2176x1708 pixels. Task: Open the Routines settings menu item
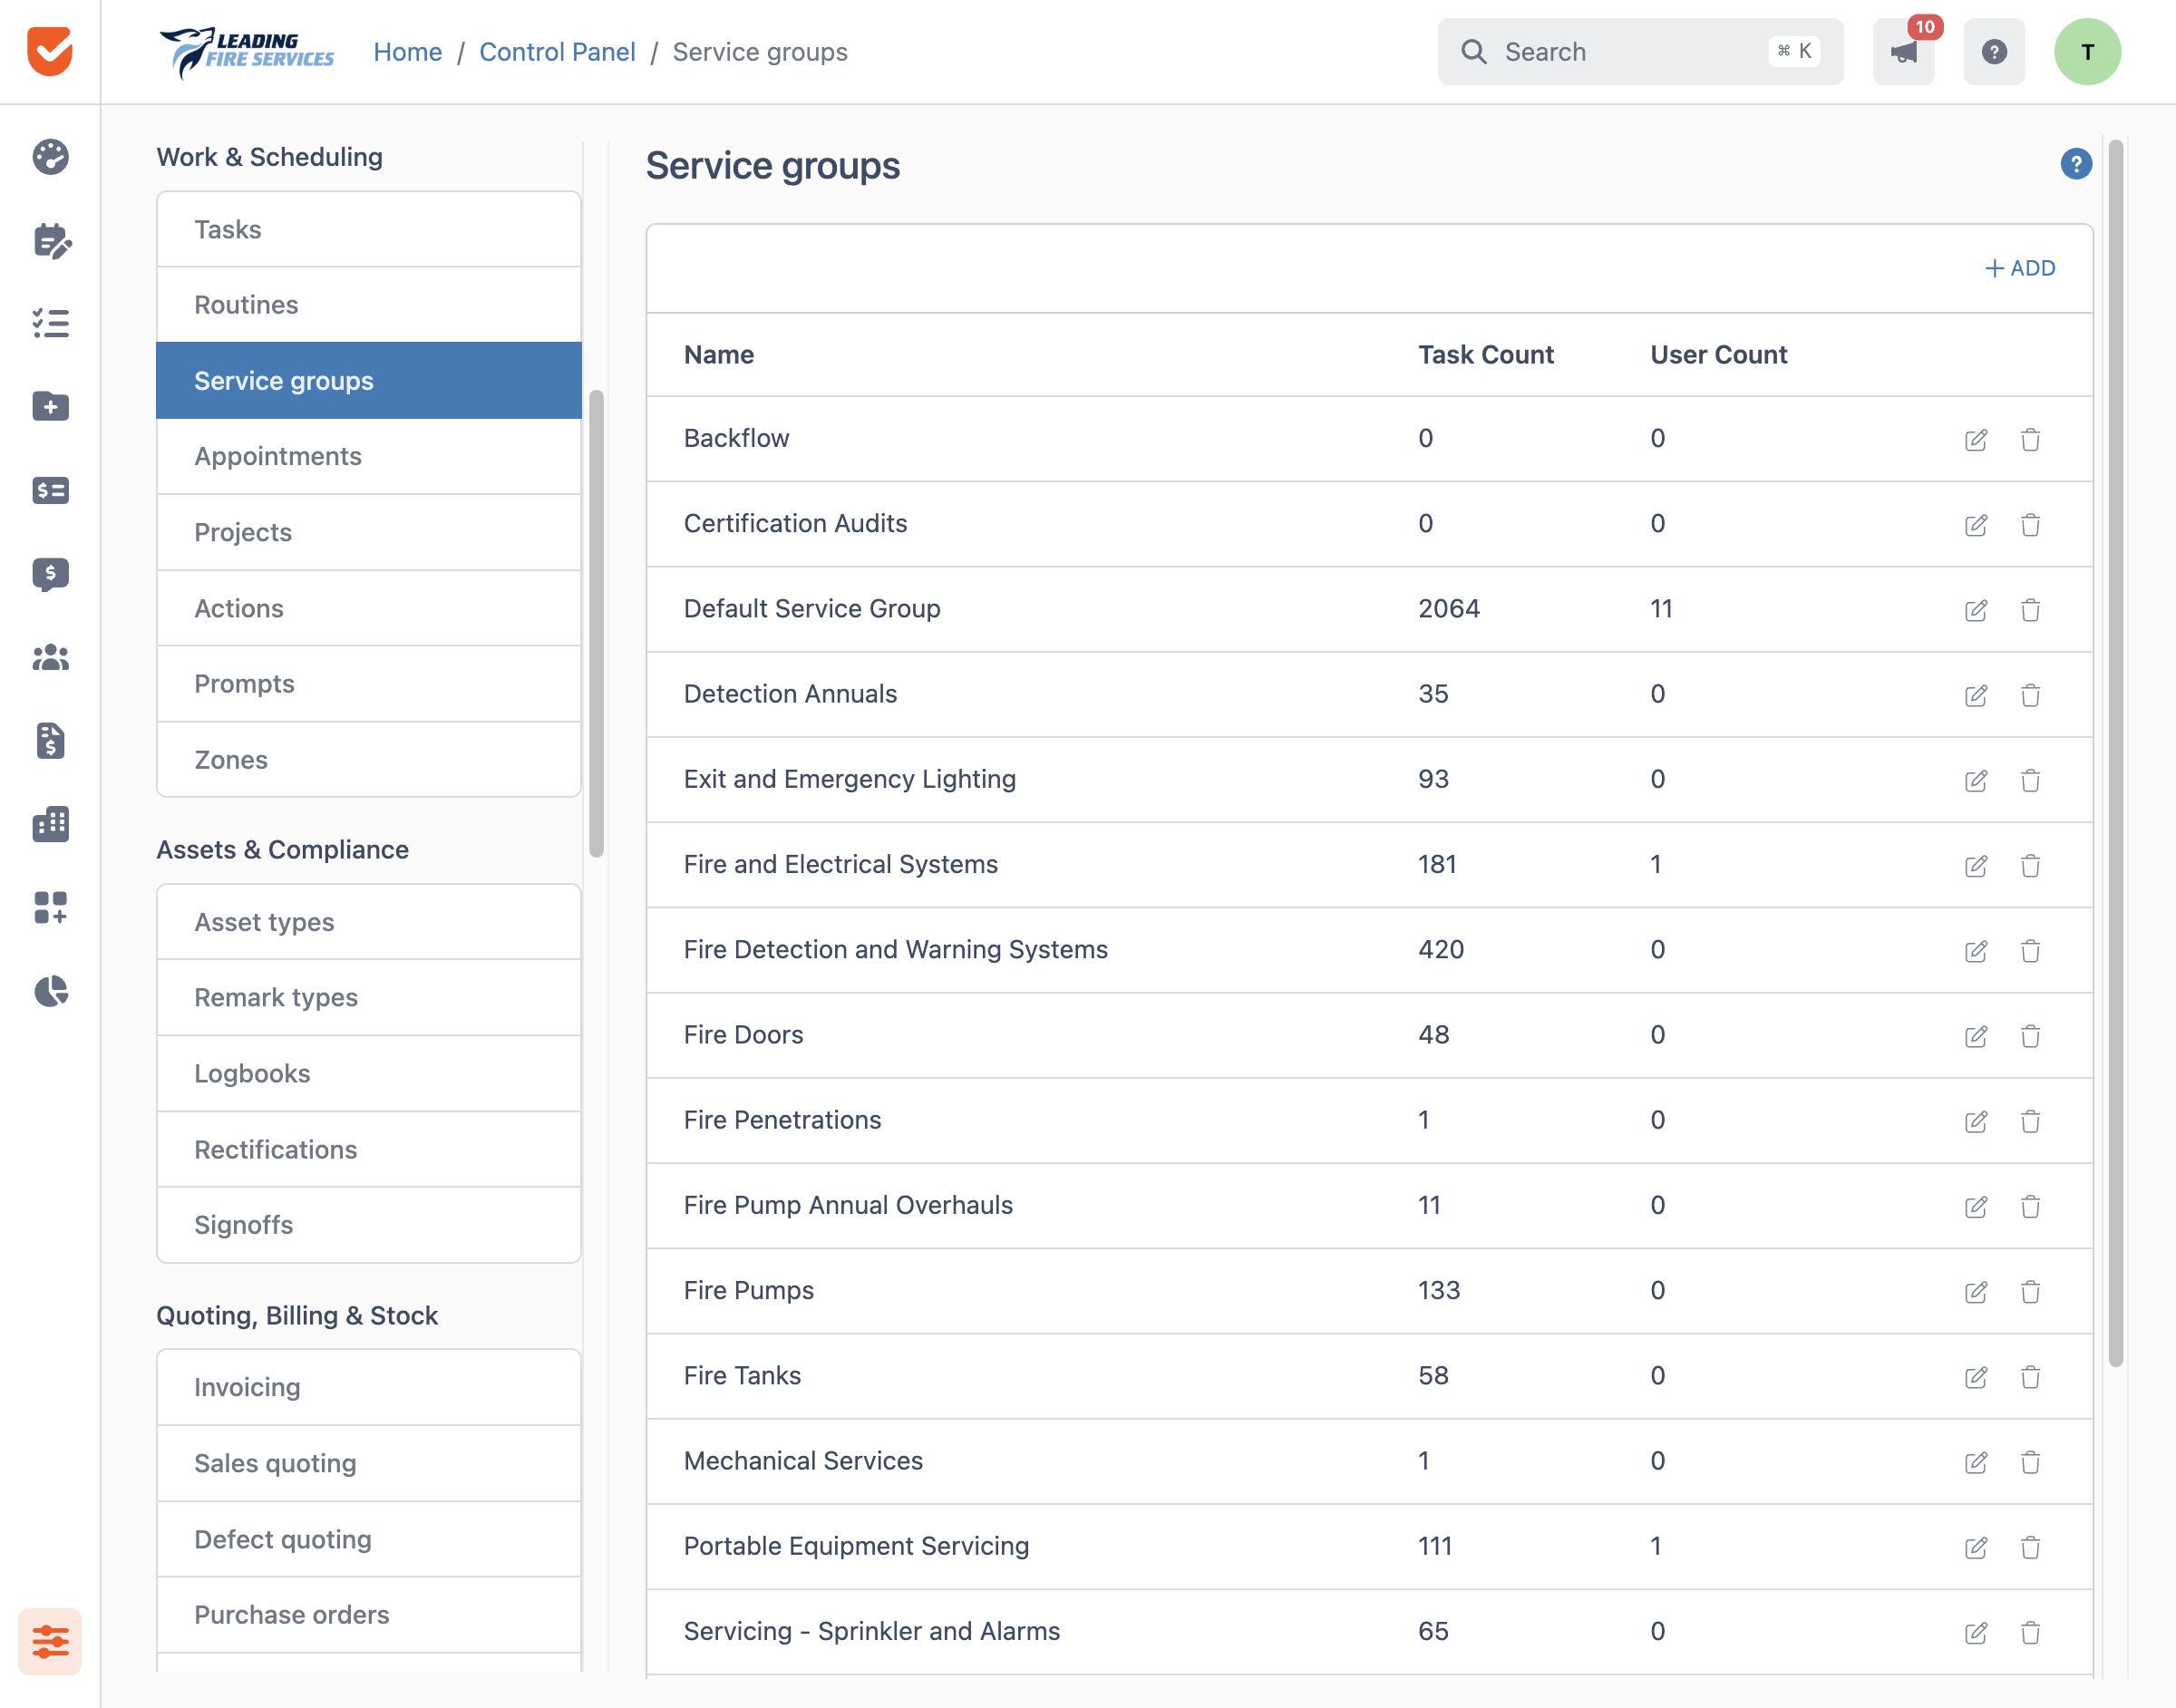tap(369, 304)
